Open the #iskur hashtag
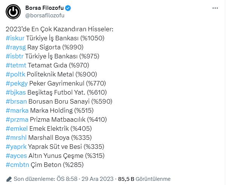Viewport: 226px width, 185px height. pos(15,38)
